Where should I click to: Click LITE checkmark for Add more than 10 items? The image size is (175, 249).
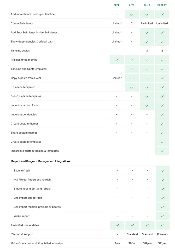tap(132, 14)
